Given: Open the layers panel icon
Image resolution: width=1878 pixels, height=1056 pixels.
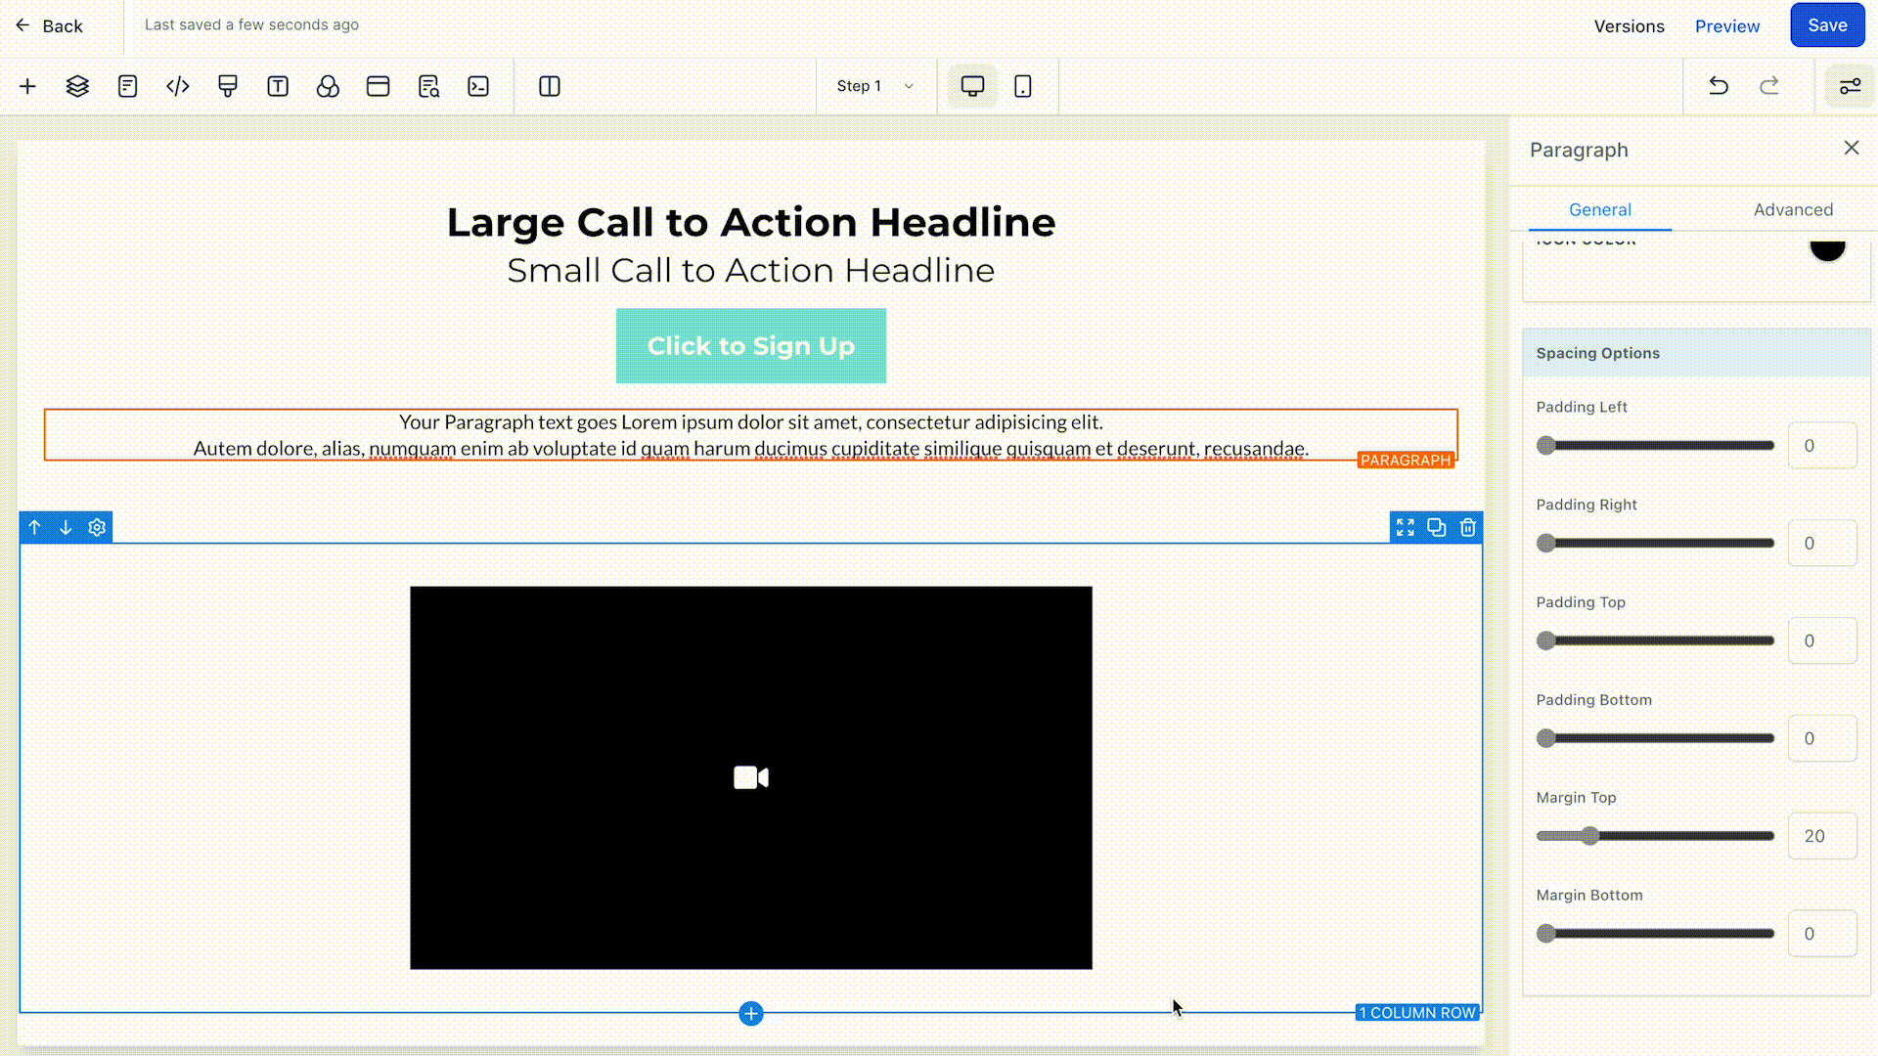Looking at the screenshot, I should coord(77,86).
